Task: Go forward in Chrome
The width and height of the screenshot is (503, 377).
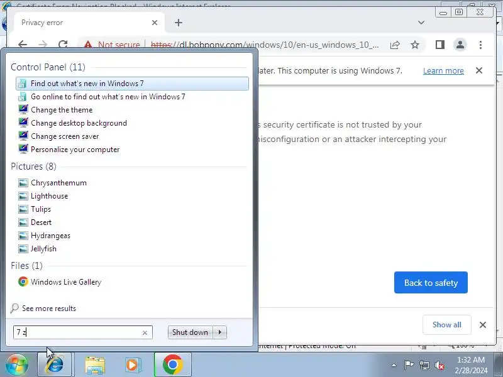Action: (43, 44)
